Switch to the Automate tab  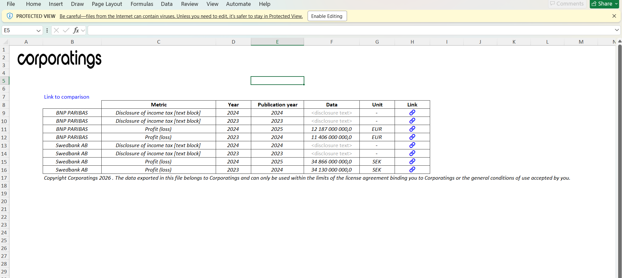point(239,4)
